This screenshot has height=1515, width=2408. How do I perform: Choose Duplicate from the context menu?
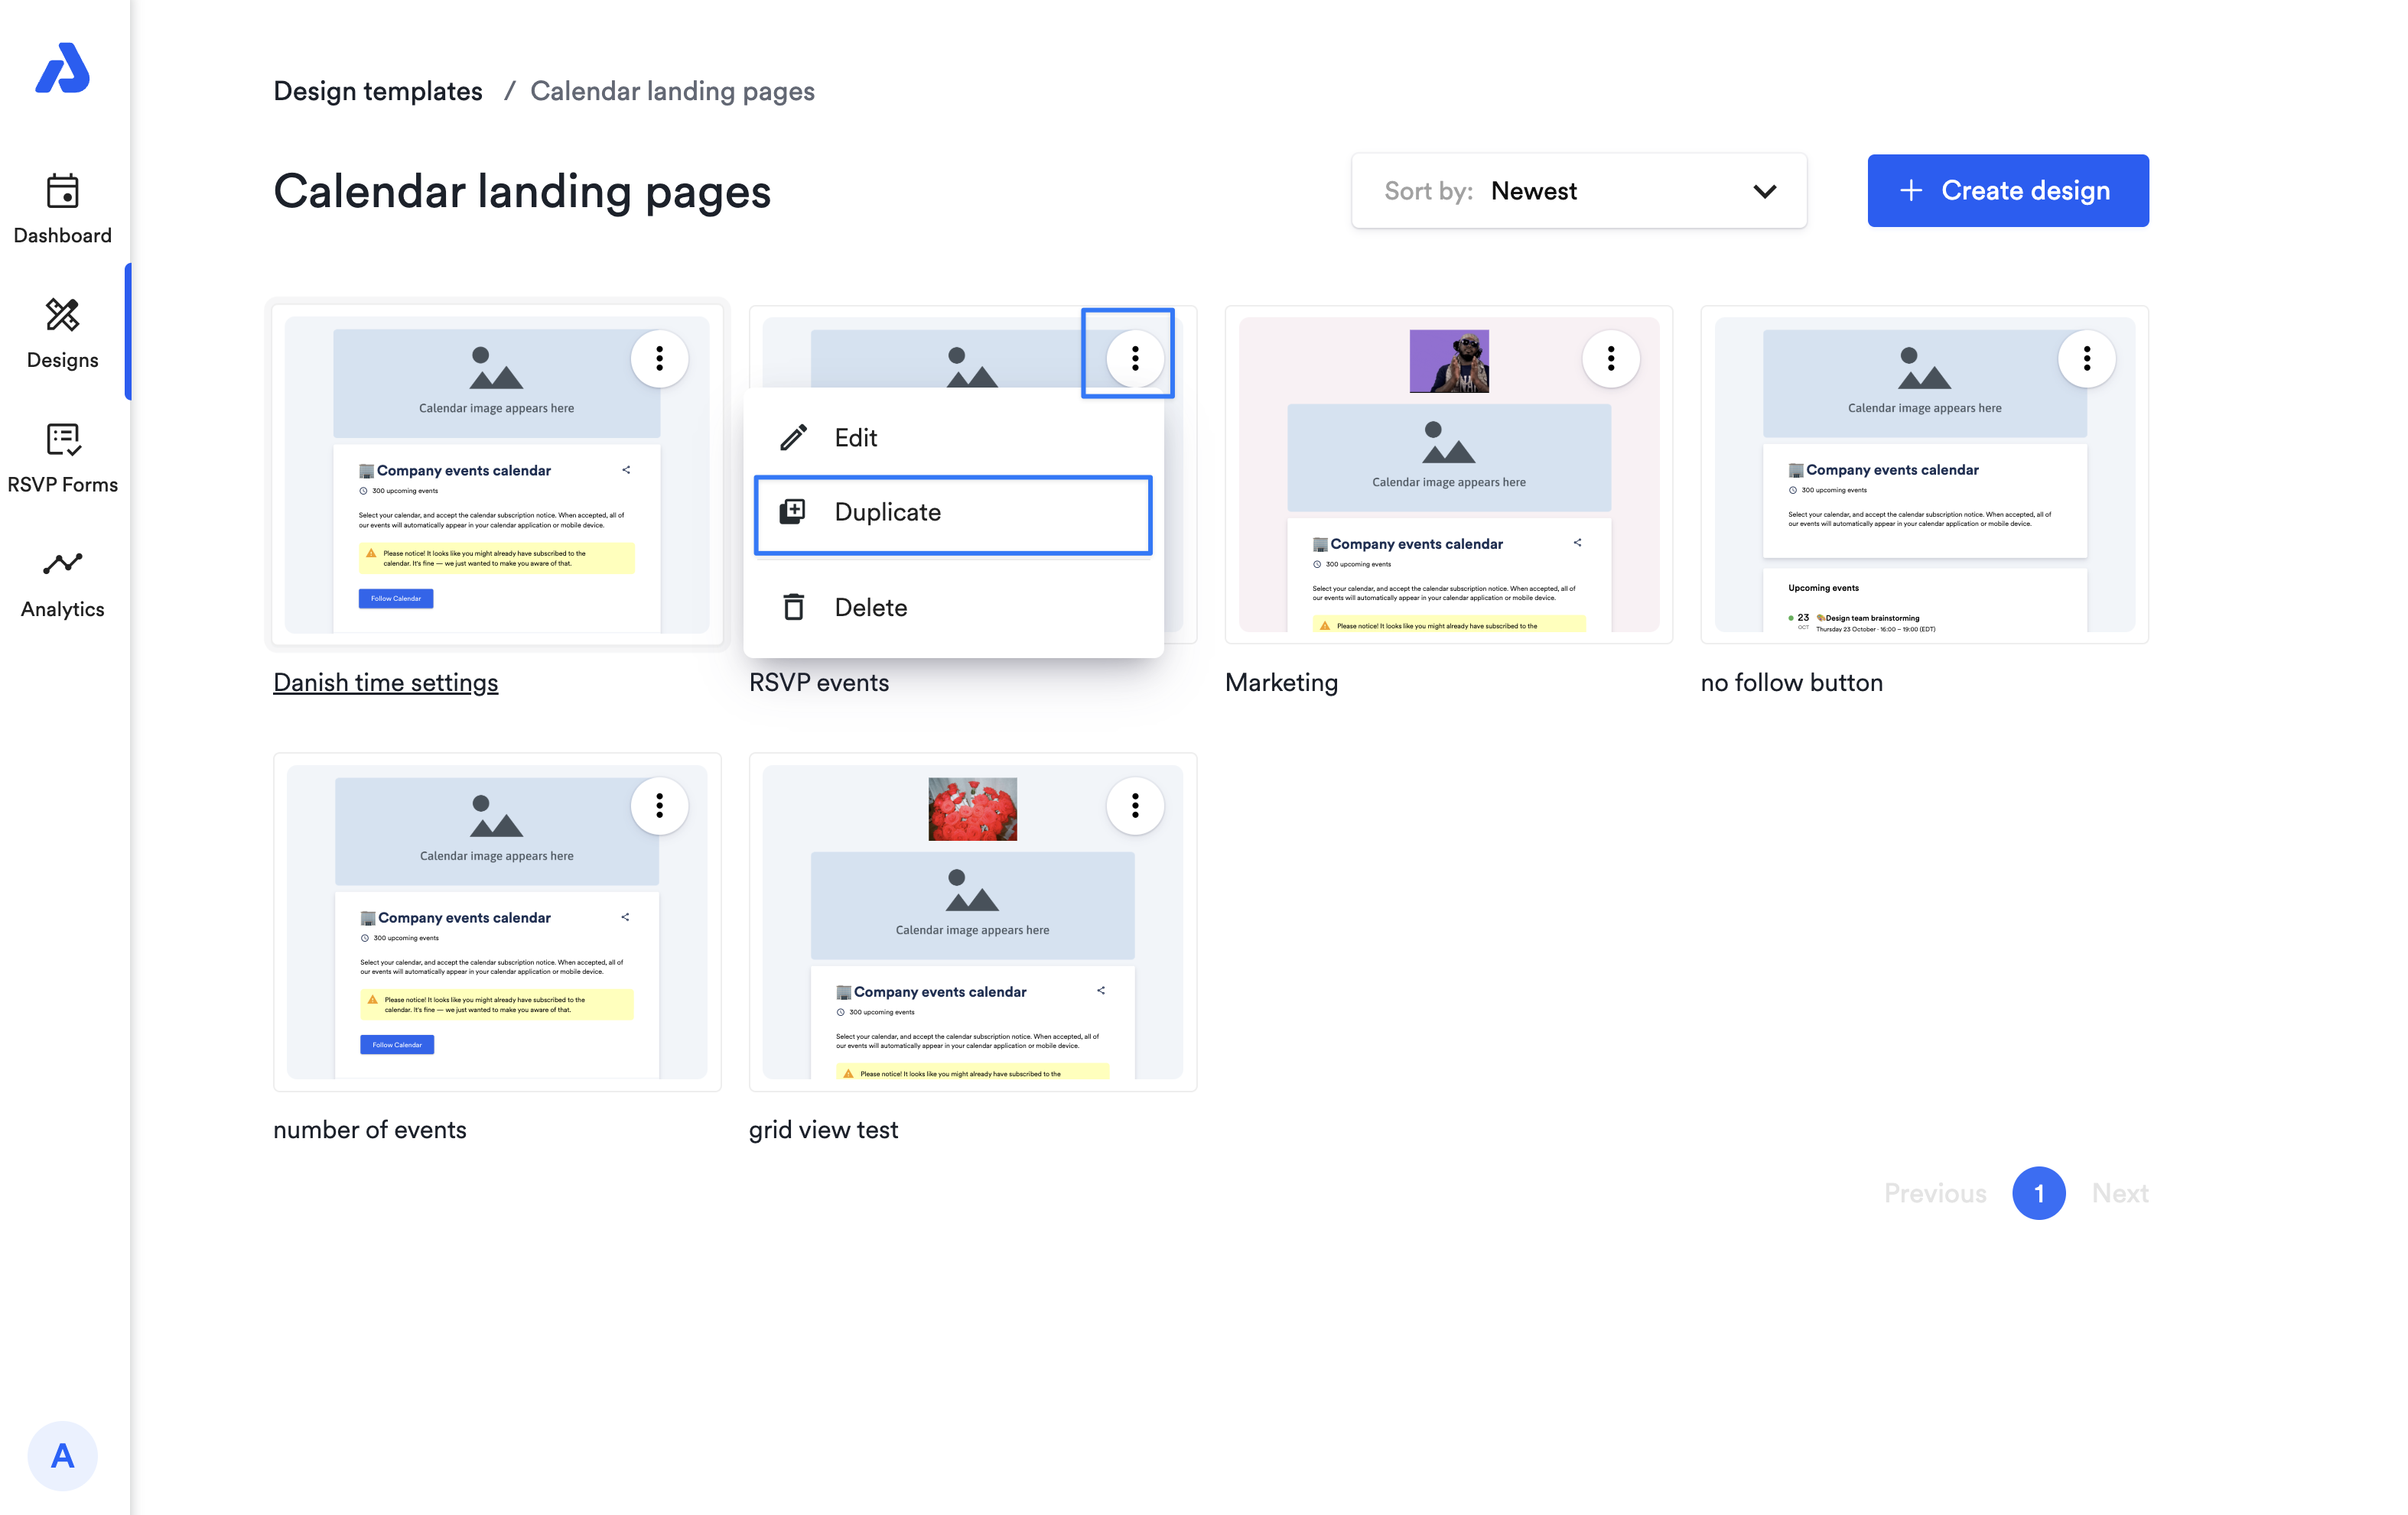(x=952, y=513)
